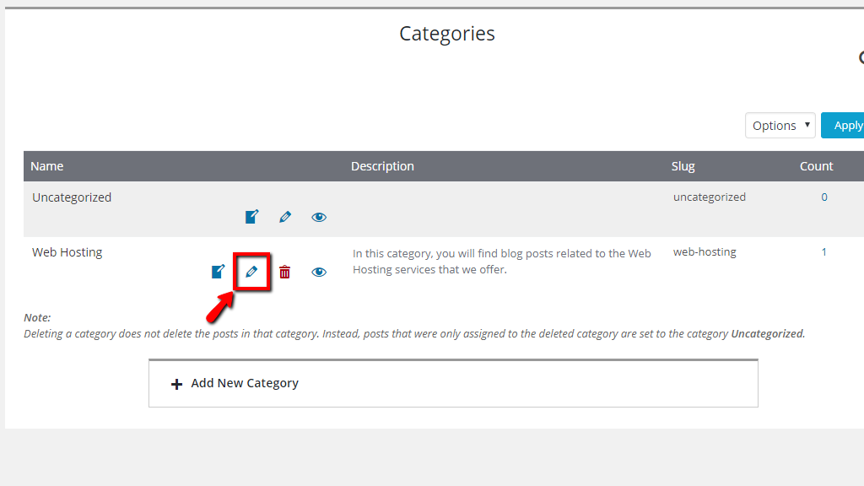Delete the Web Hosting category with the trash icon
The image size is (864, 486).
coord(284,272)
